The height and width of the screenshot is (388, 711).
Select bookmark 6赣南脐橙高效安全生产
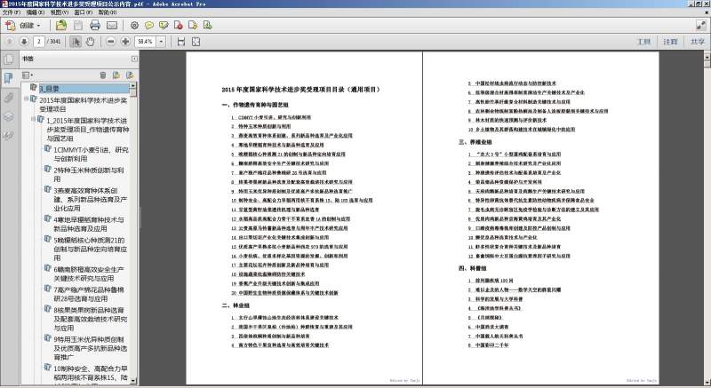[x=88, y=274]
